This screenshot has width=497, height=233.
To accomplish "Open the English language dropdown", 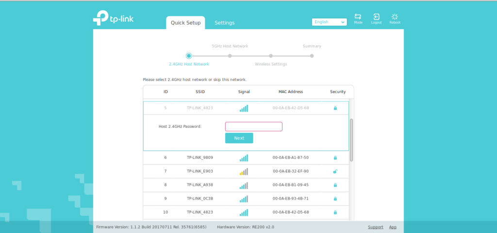I will (x=329, y=22).
